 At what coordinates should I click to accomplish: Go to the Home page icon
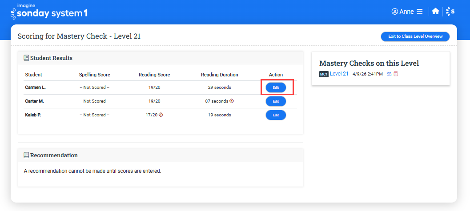(435, 12)
